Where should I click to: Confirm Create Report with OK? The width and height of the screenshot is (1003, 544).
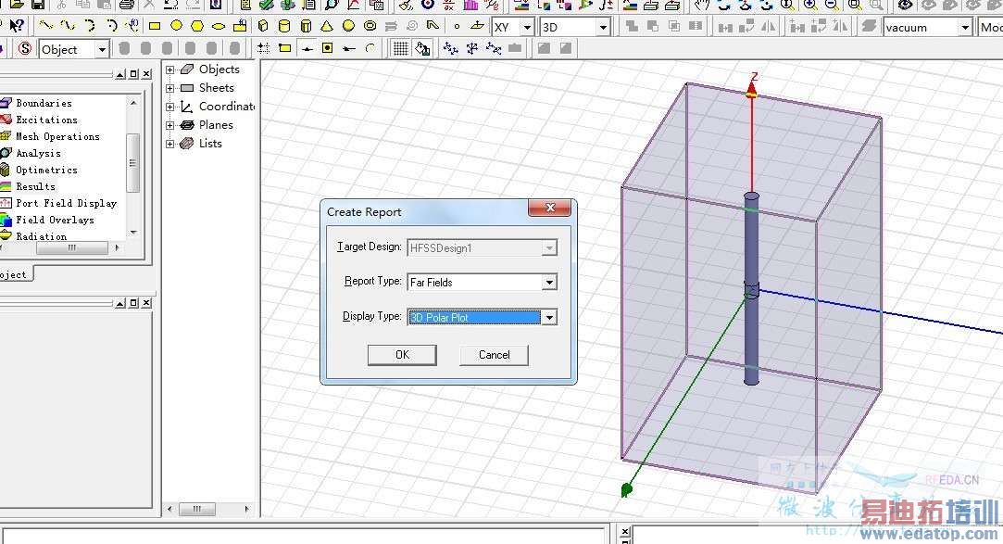[x=402, y=355]
